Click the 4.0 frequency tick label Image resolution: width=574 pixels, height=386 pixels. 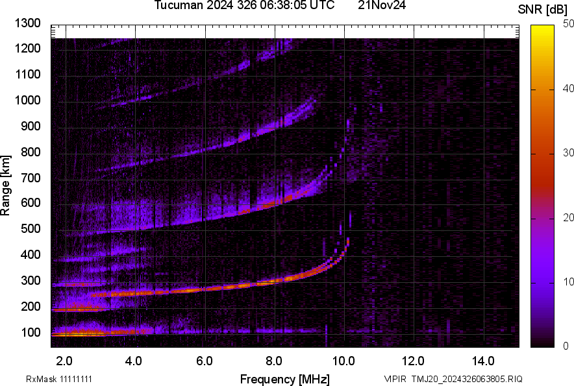134,361
